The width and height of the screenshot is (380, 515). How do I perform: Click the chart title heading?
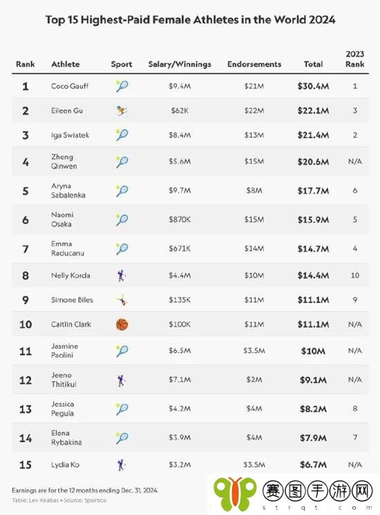click(x=190, y=20)
